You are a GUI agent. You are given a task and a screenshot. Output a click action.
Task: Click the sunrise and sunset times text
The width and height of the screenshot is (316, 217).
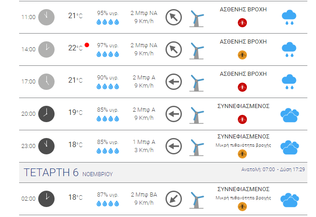(273, 169)
